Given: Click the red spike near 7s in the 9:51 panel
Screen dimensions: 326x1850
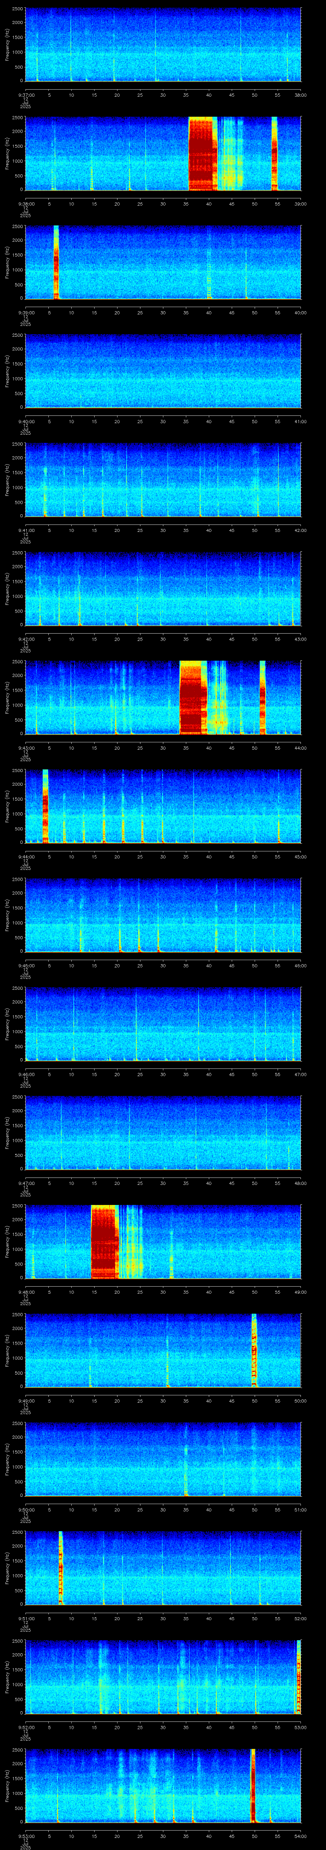Looking at the screenshot, I should (61, 1568).
